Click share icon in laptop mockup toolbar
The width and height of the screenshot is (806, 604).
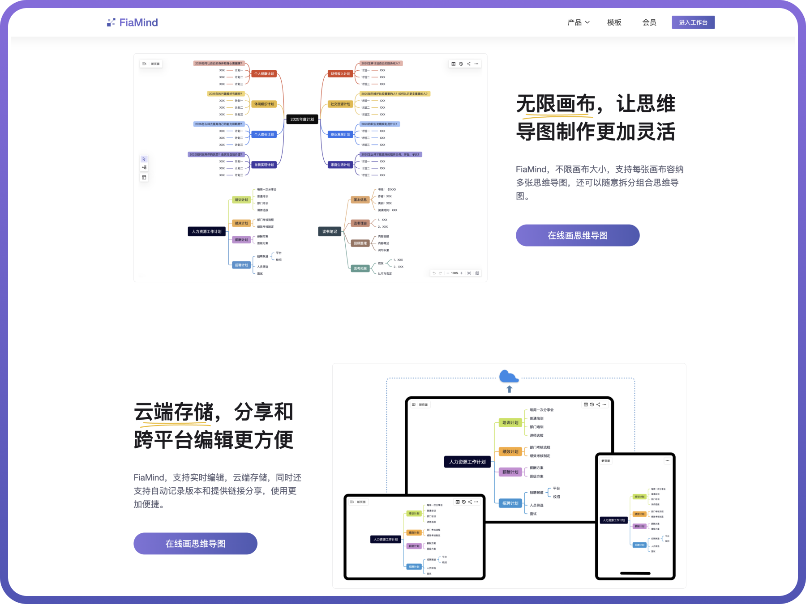598,404
